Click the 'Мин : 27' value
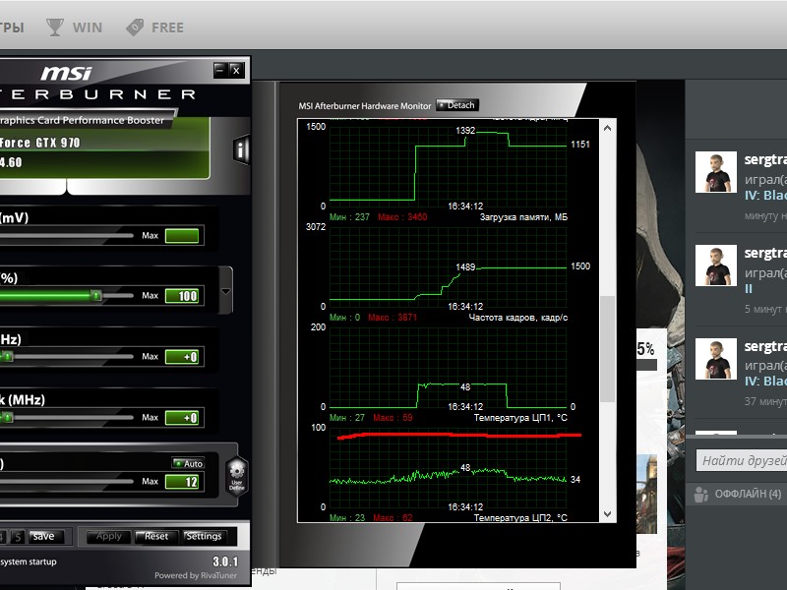 (x=347, y=417)
